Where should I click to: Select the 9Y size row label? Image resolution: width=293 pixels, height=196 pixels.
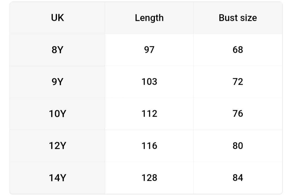tap(57, 82)
